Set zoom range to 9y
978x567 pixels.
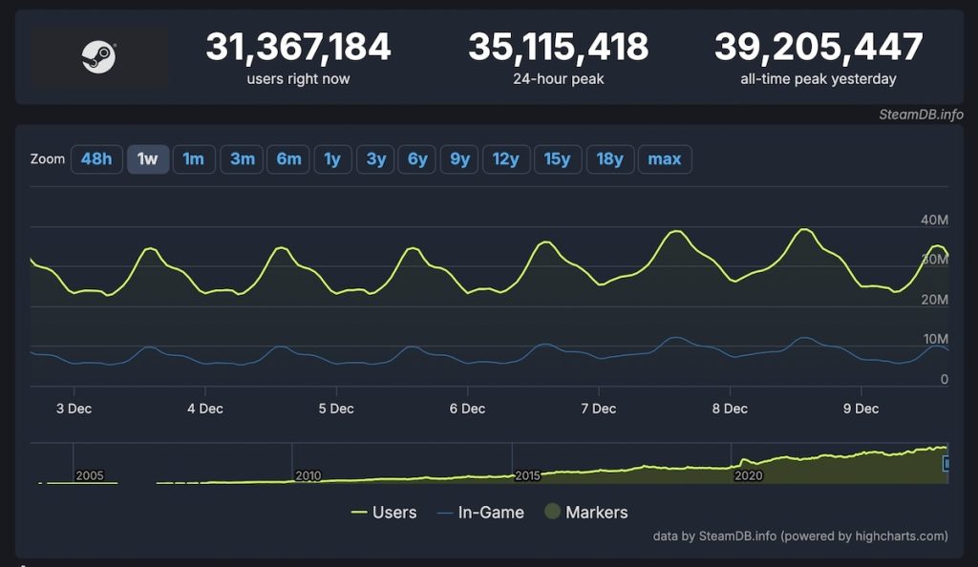tap(460, 158)
